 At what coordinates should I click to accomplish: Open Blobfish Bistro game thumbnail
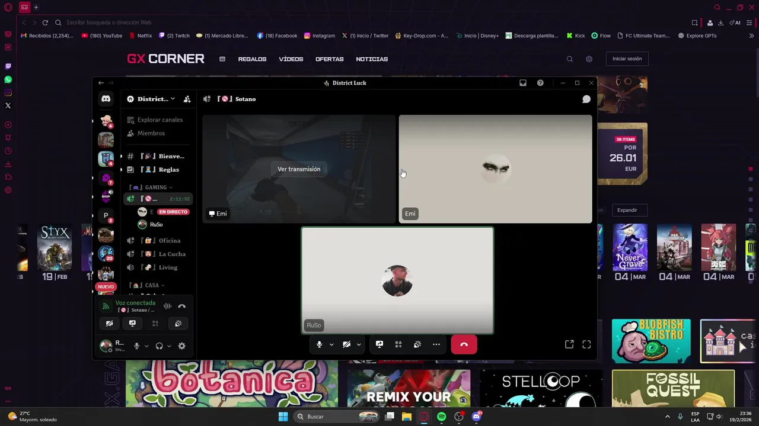click(x=651, y=341)
